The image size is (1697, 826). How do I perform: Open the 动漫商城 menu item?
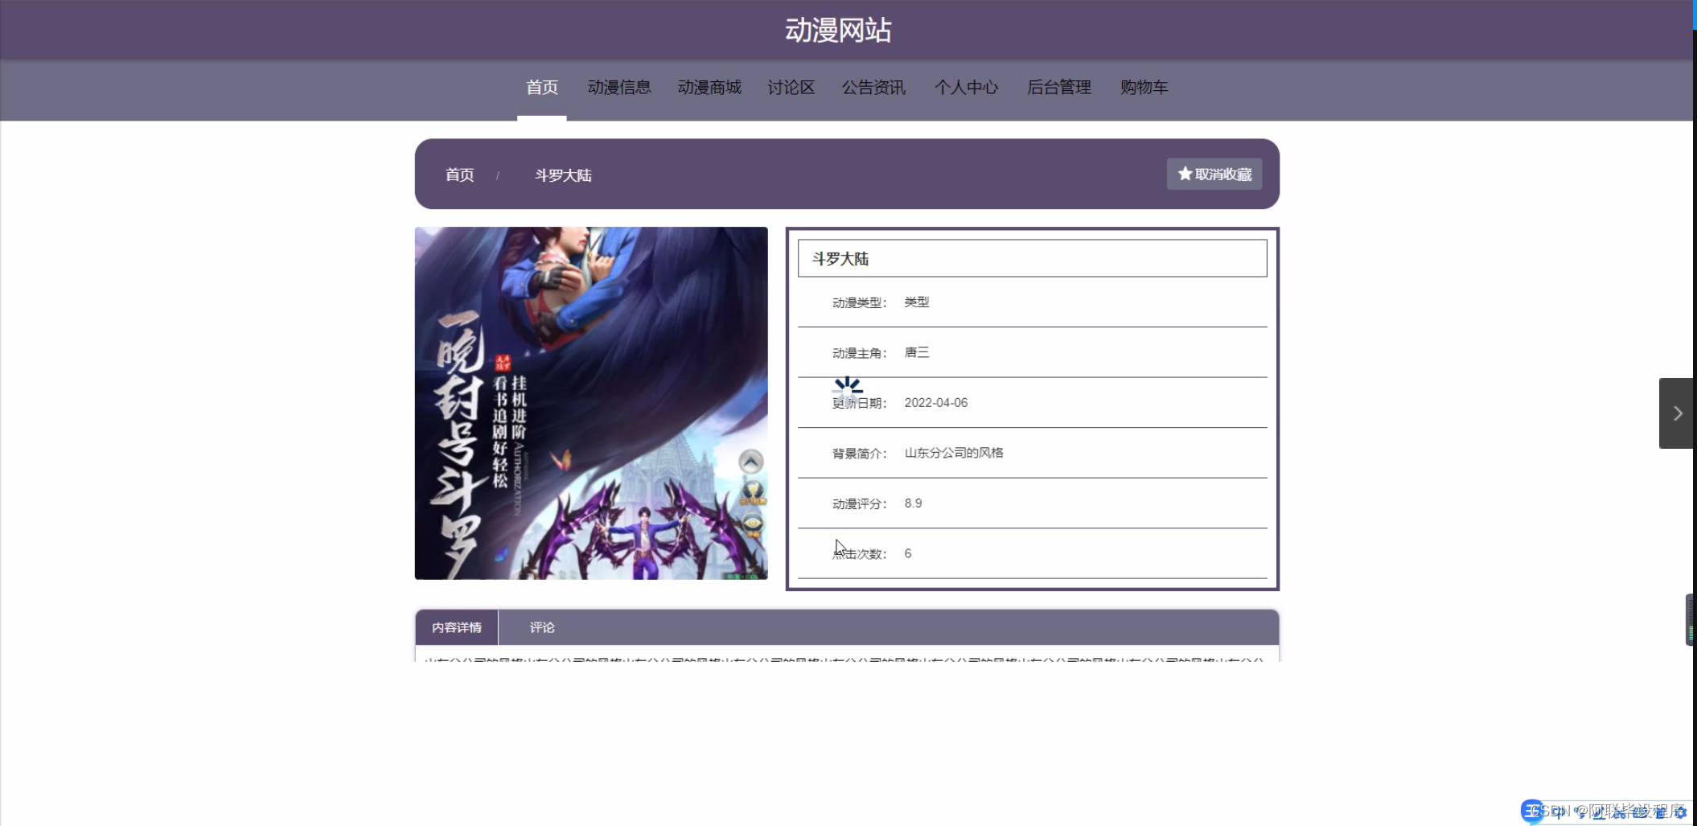point(709,88)
